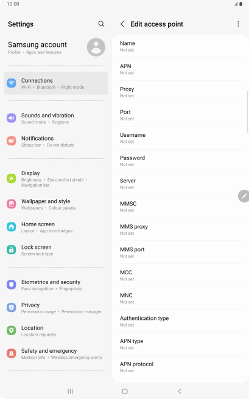Tap the home button in navigation bar
The image size is (249, 399).
pyautogui.click(x=125, y=391)
